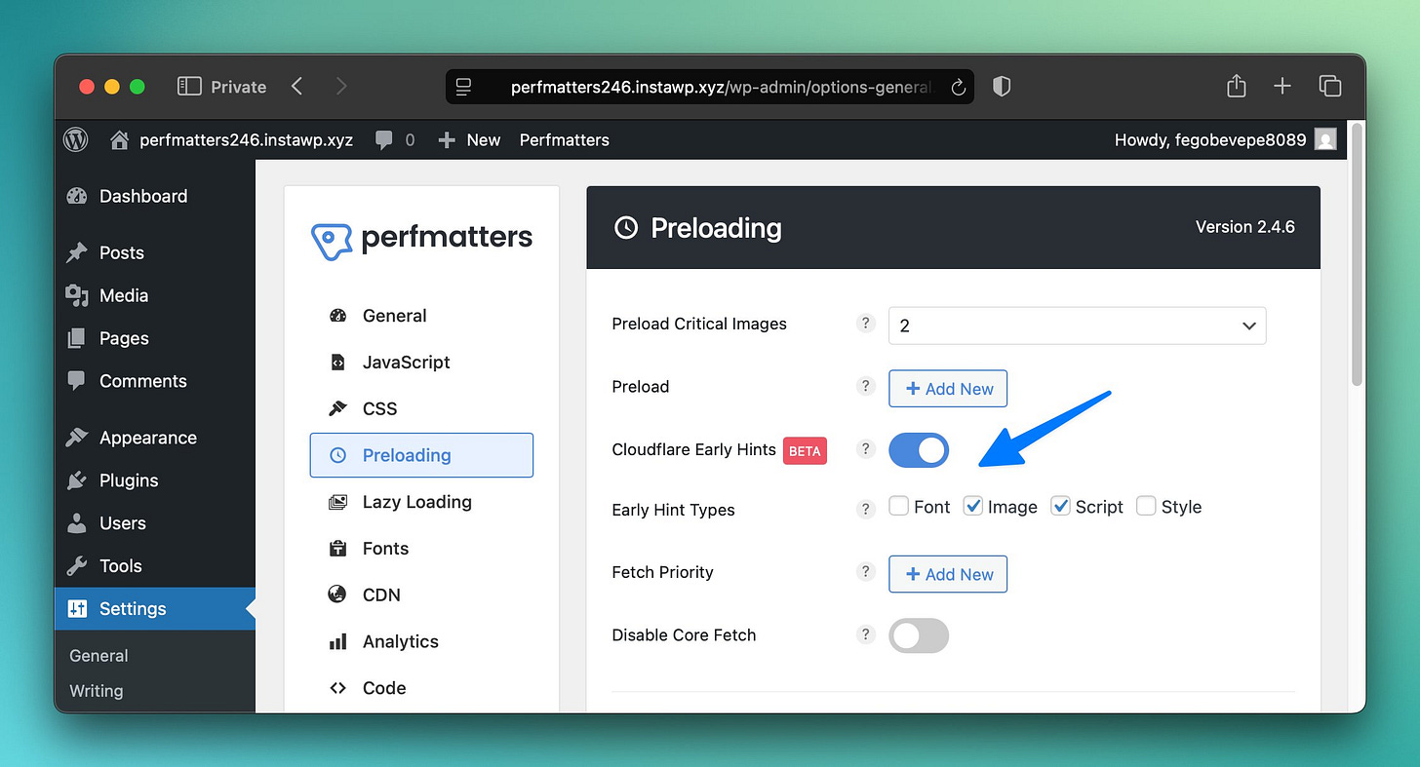Open the General settings submenu link
Image resolution: width=1420 pixels, height=767 pixels.
click(x=99, y=656)
